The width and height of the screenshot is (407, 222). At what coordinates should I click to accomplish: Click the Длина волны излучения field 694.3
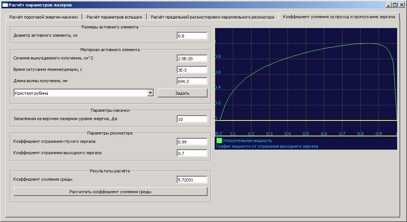192,81
